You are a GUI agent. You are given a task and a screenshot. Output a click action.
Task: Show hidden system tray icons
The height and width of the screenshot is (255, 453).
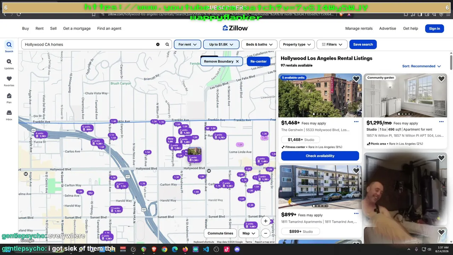(x=409, y=249)
